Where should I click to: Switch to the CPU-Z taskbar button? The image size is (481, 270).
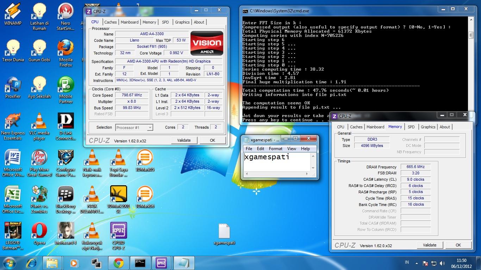tap(161, 263)
